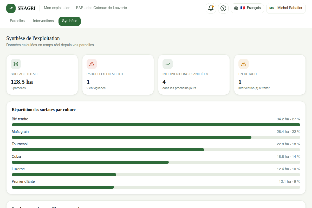Image resolution: width=312 pixels, height=208 pixels.
Task: Click the red warning icon on Parcelles en alerte
Action: point(92,64)
